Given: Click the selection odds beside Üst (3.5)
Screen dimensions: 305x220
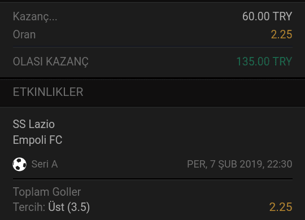Looking at the screenshot, I should (x=281, y=207).
